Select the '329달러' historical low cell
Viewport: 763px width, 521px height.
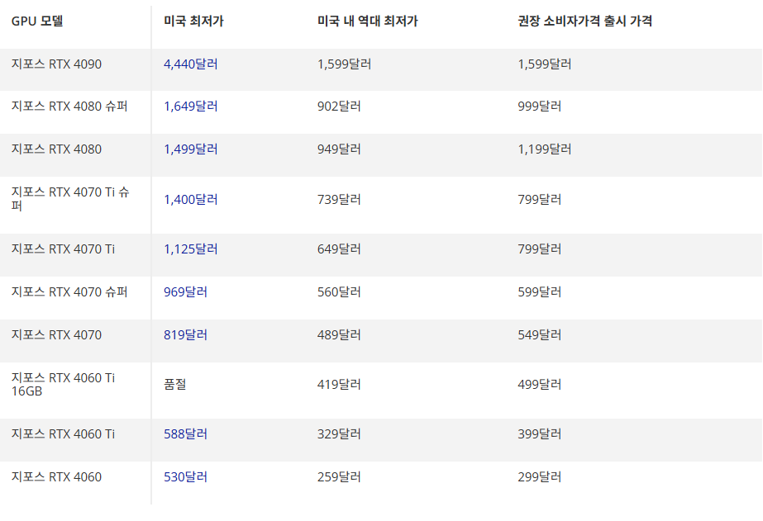[x=339, y=433]
